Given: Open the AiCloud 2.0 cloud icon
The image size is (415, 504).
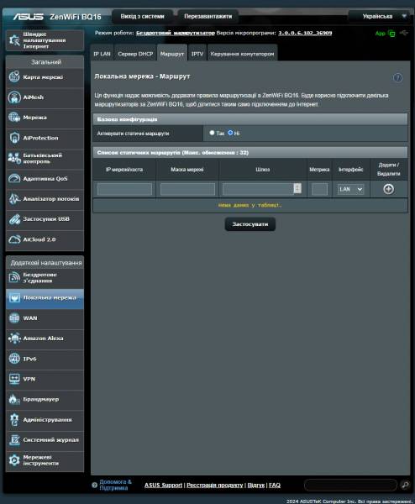Looking at the screenshot, I should (x=14, y=239).
